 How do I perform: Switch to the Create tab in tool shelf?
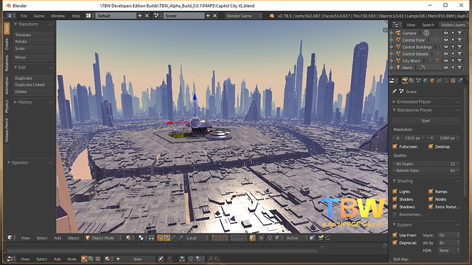tap(7, 45)
